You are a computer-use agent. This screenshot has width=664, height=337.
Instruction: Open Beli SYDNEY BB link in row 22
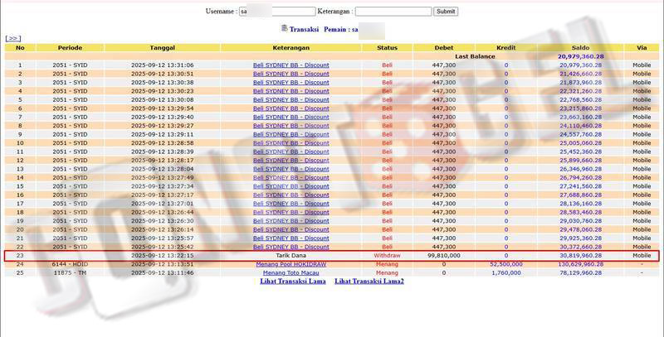coord(290,247)
